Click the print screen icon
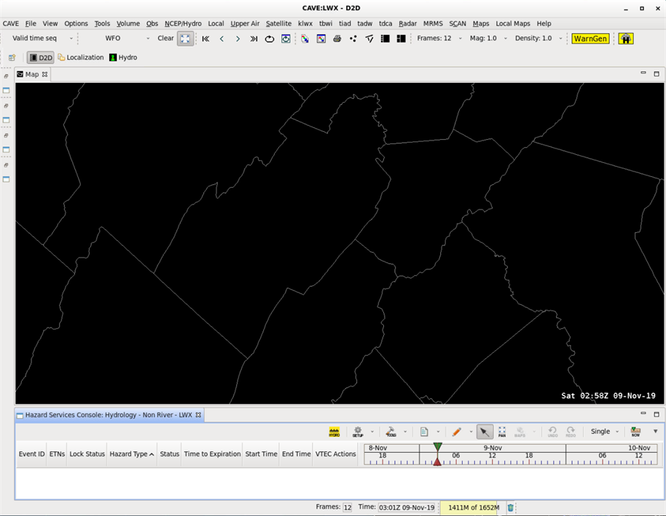 coord(337,39)
